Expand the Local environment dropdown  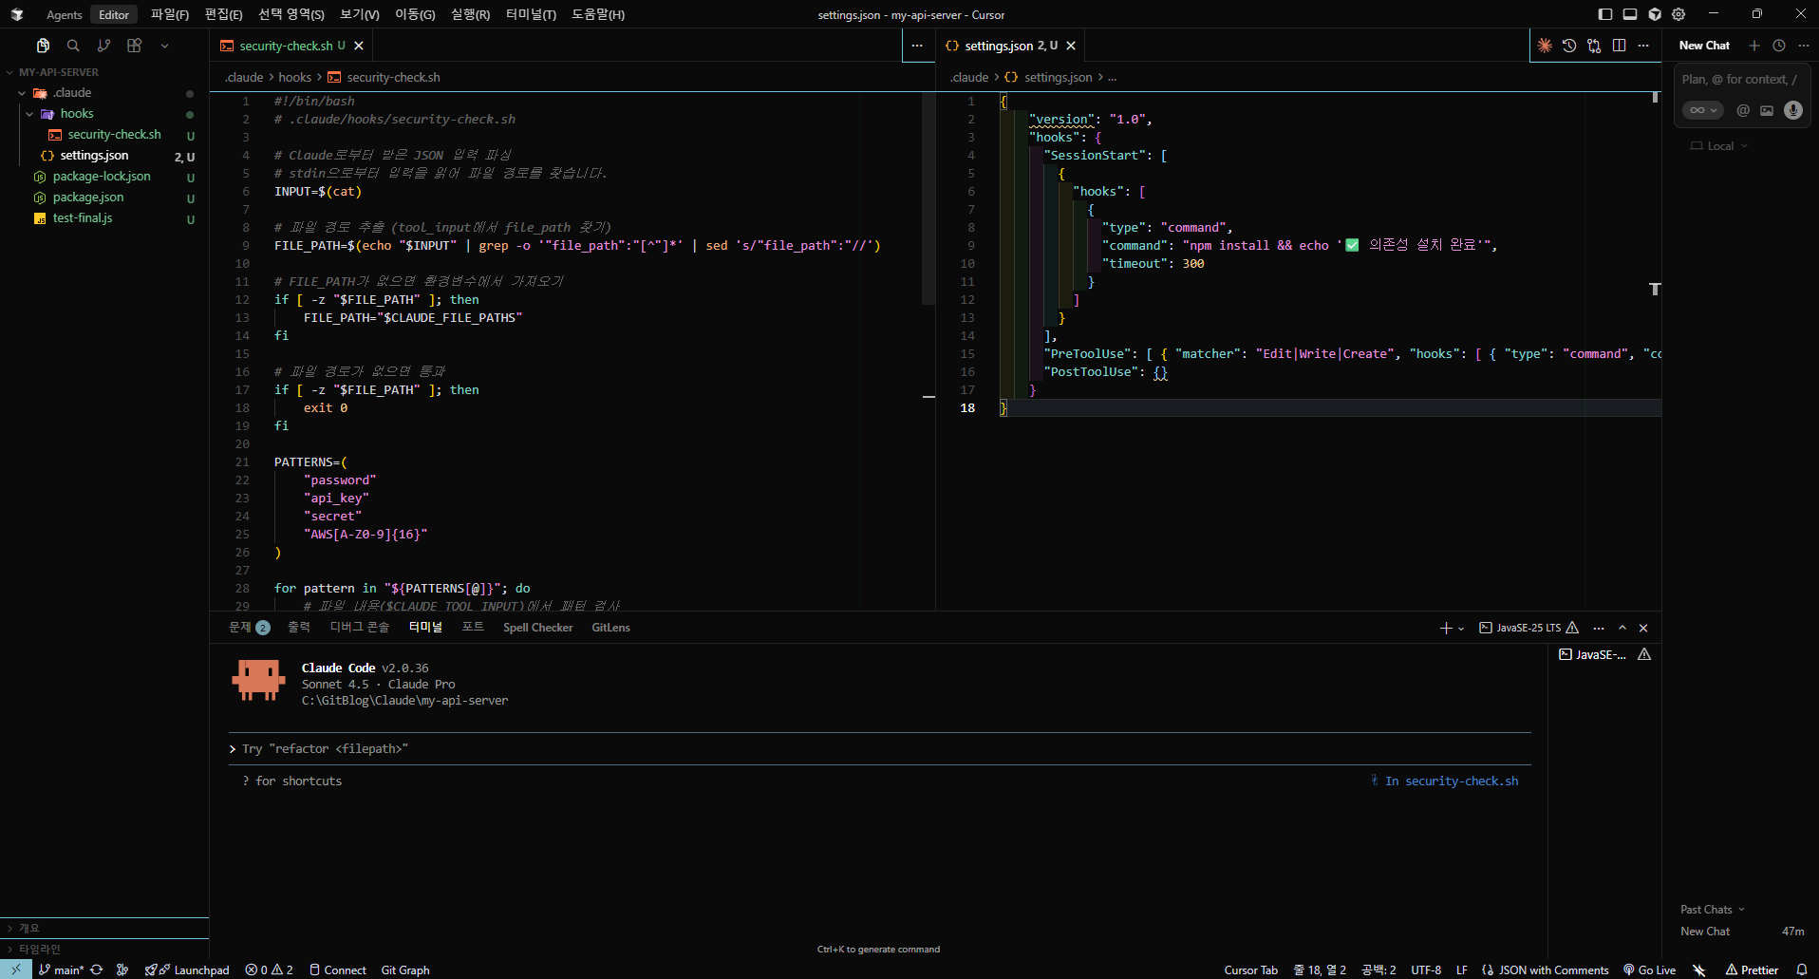tap(1720, 146)
